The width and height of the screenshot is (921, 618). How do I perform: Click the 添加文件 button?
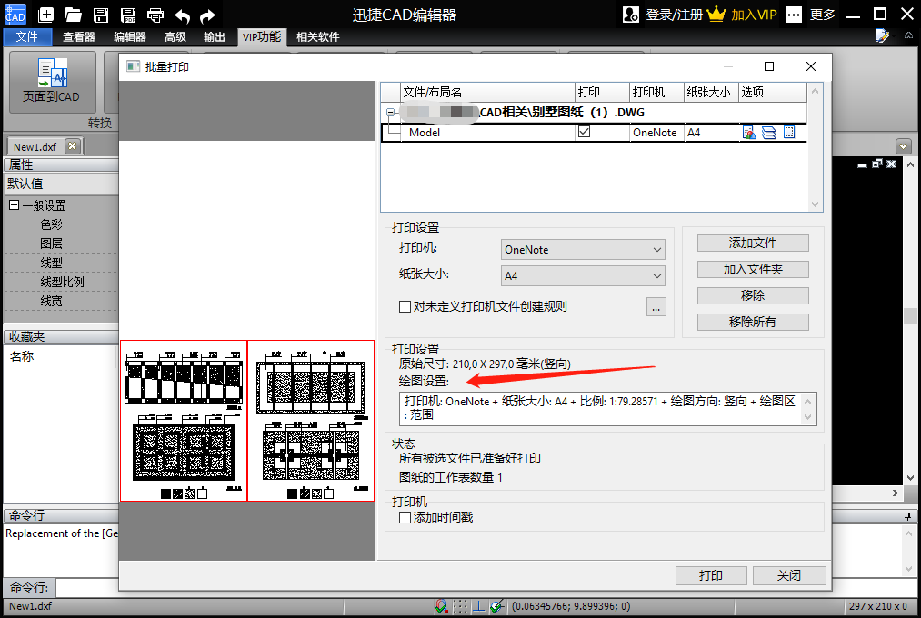[x=753, y=243]
